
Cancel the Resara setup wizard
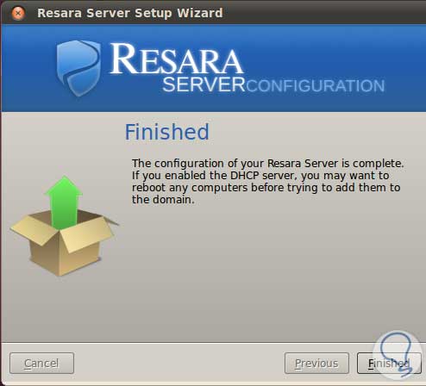pos(41,364)
